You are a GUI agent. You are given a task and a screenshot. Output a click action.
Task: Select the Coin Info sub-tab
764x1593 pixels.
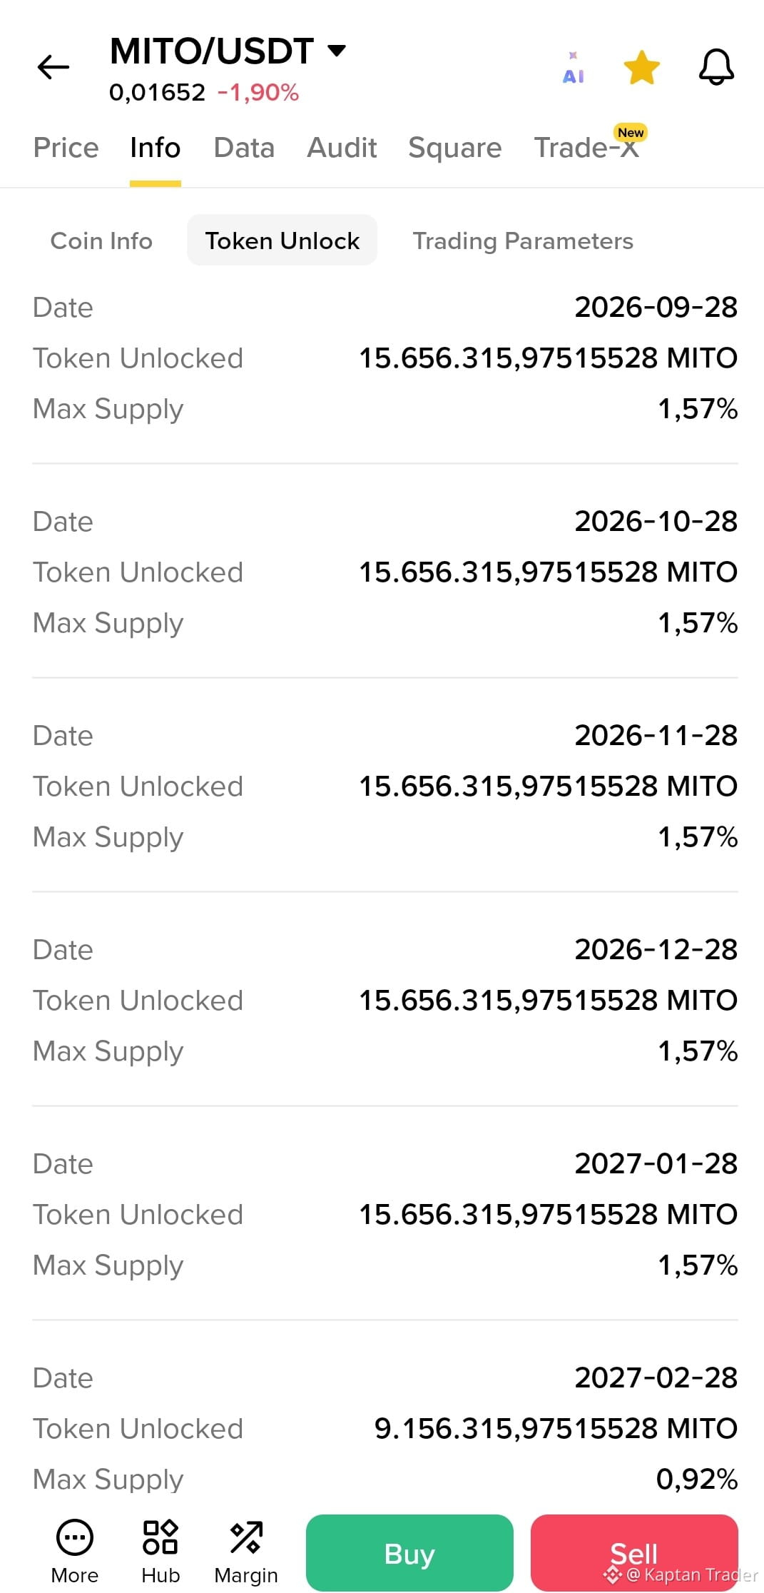pyautogui.click(x=101, y=241)
